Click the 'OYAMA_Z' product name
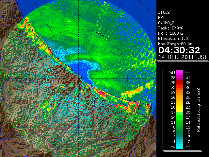Screen dimensions: 209x157 pyautogui.click(x=166, y=23)
